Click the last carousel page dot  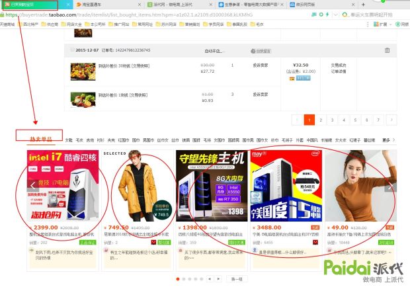(x=201, y=279)
